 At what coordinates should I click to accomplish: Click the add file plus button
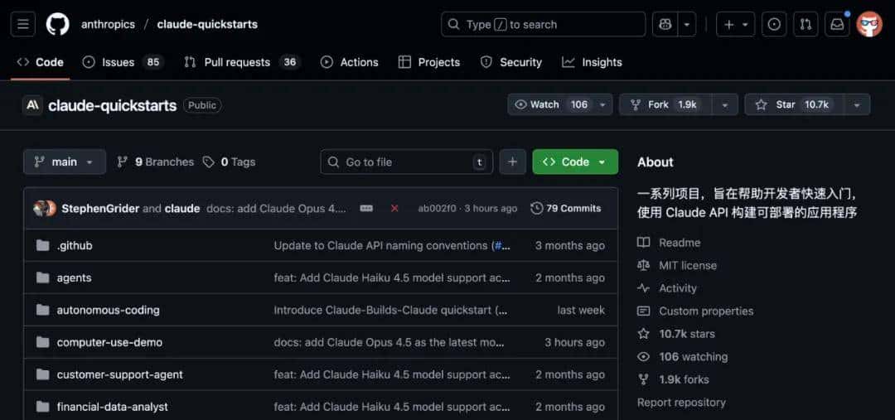[513, 162]
